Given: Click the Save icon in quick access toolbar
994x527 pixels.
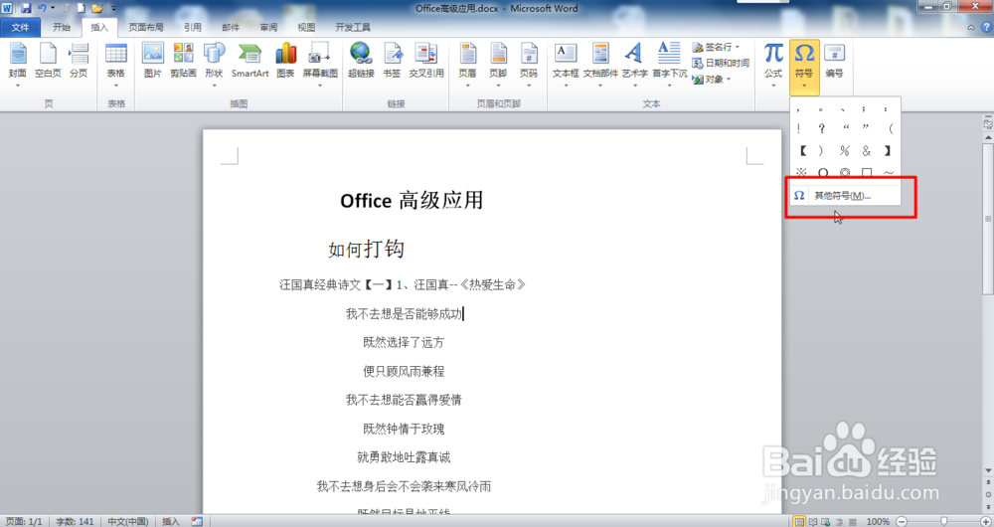Looking at the screenshot, I should click(26, 8).
